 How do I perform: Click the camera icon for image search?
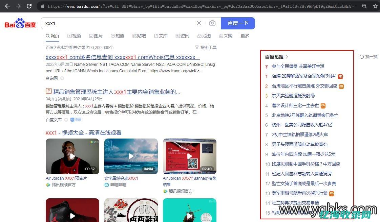(x=212, y=23)
